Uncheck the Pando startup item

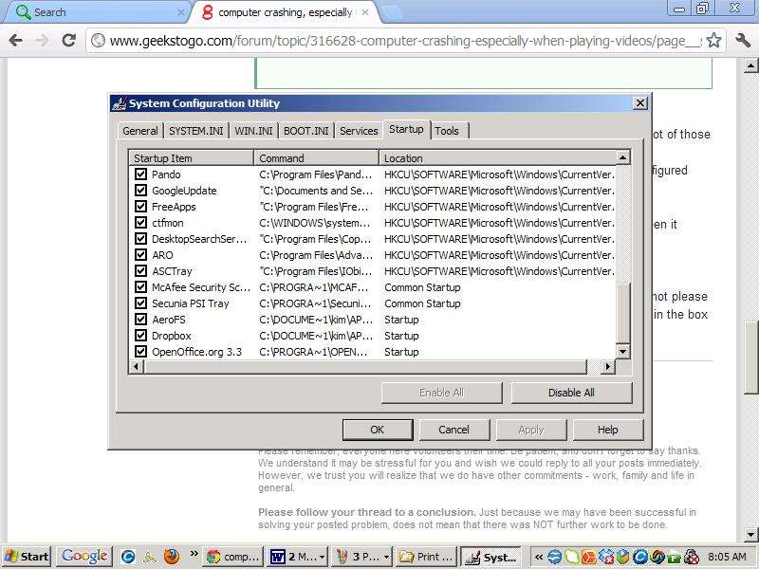point(140,174)
